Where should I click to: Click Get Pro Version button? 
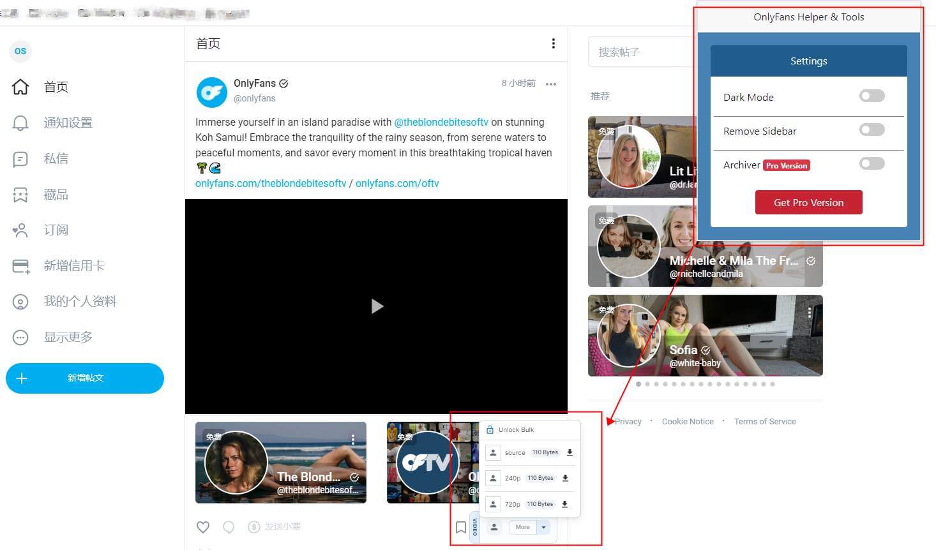tap(808, 202)
